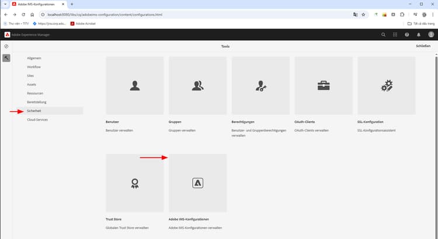Open the browser extensions puzzle icon

pos(402,15)
